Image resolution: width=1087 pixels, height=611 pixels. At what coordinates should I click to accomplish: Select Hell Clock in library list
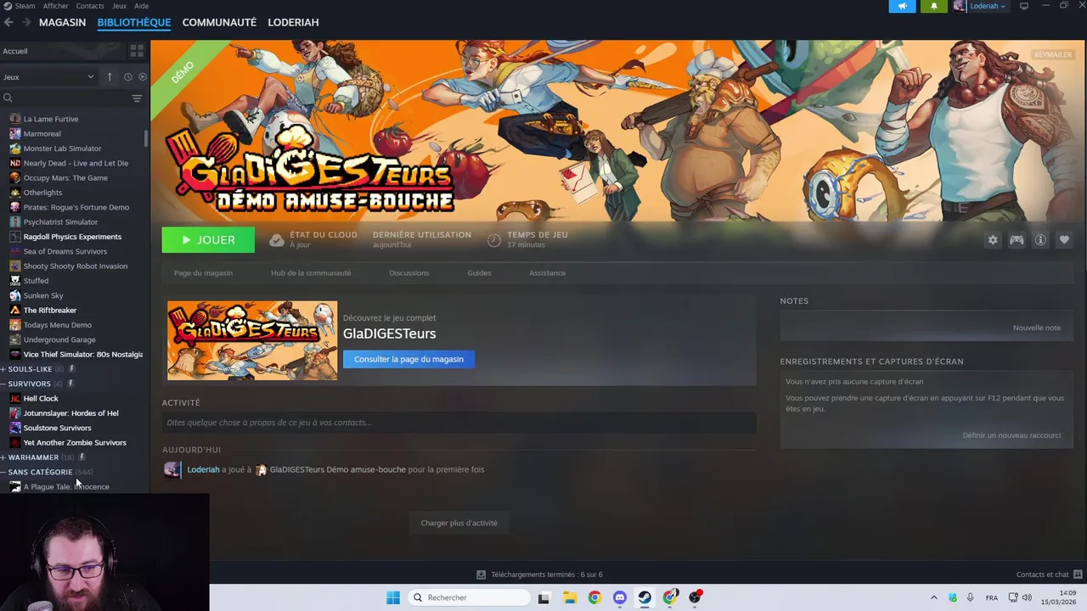(x=41, y=399)
